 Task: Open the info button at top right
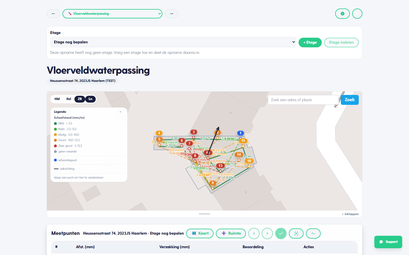pyautogui.click(x=343, y=14)
